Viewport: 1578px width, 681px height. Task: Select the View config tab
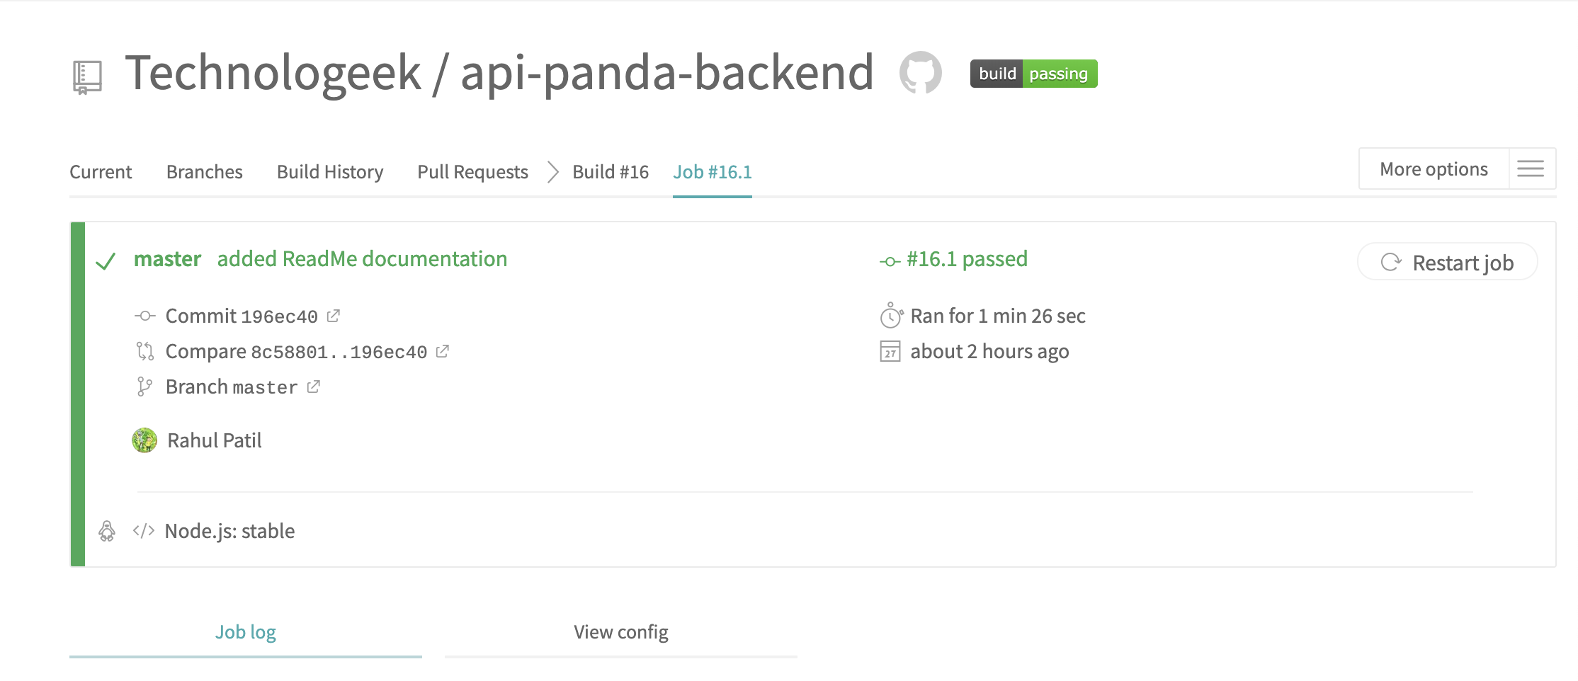tap(620, 632)
